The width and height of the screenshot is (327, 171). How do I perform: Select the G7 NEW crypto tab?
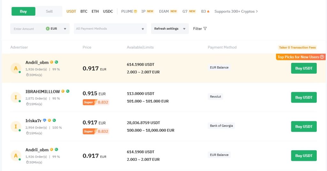[189, 11]
